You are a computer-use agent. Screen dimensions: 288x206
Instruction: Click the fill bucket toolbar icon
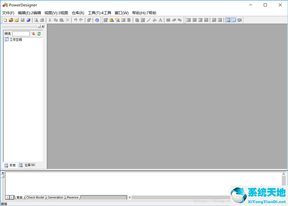[x=155, y=20]
